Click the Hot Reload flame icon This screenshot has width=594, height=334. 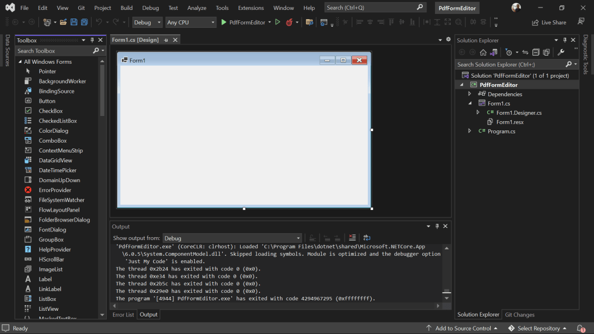289,23
